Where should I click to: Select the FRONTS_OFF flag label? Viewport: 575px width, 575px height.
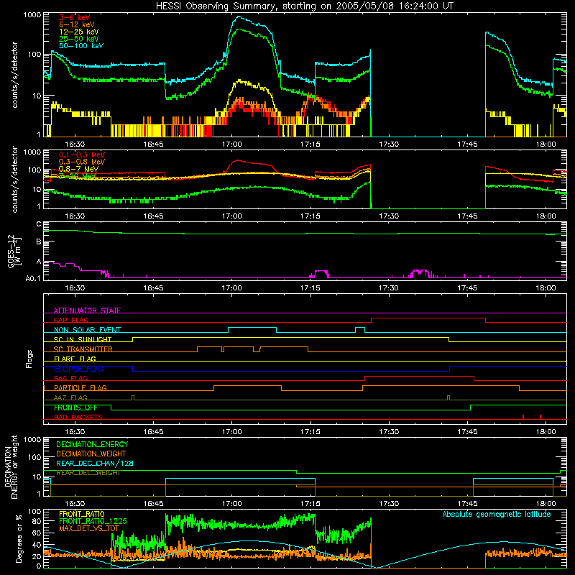point(75,408)
